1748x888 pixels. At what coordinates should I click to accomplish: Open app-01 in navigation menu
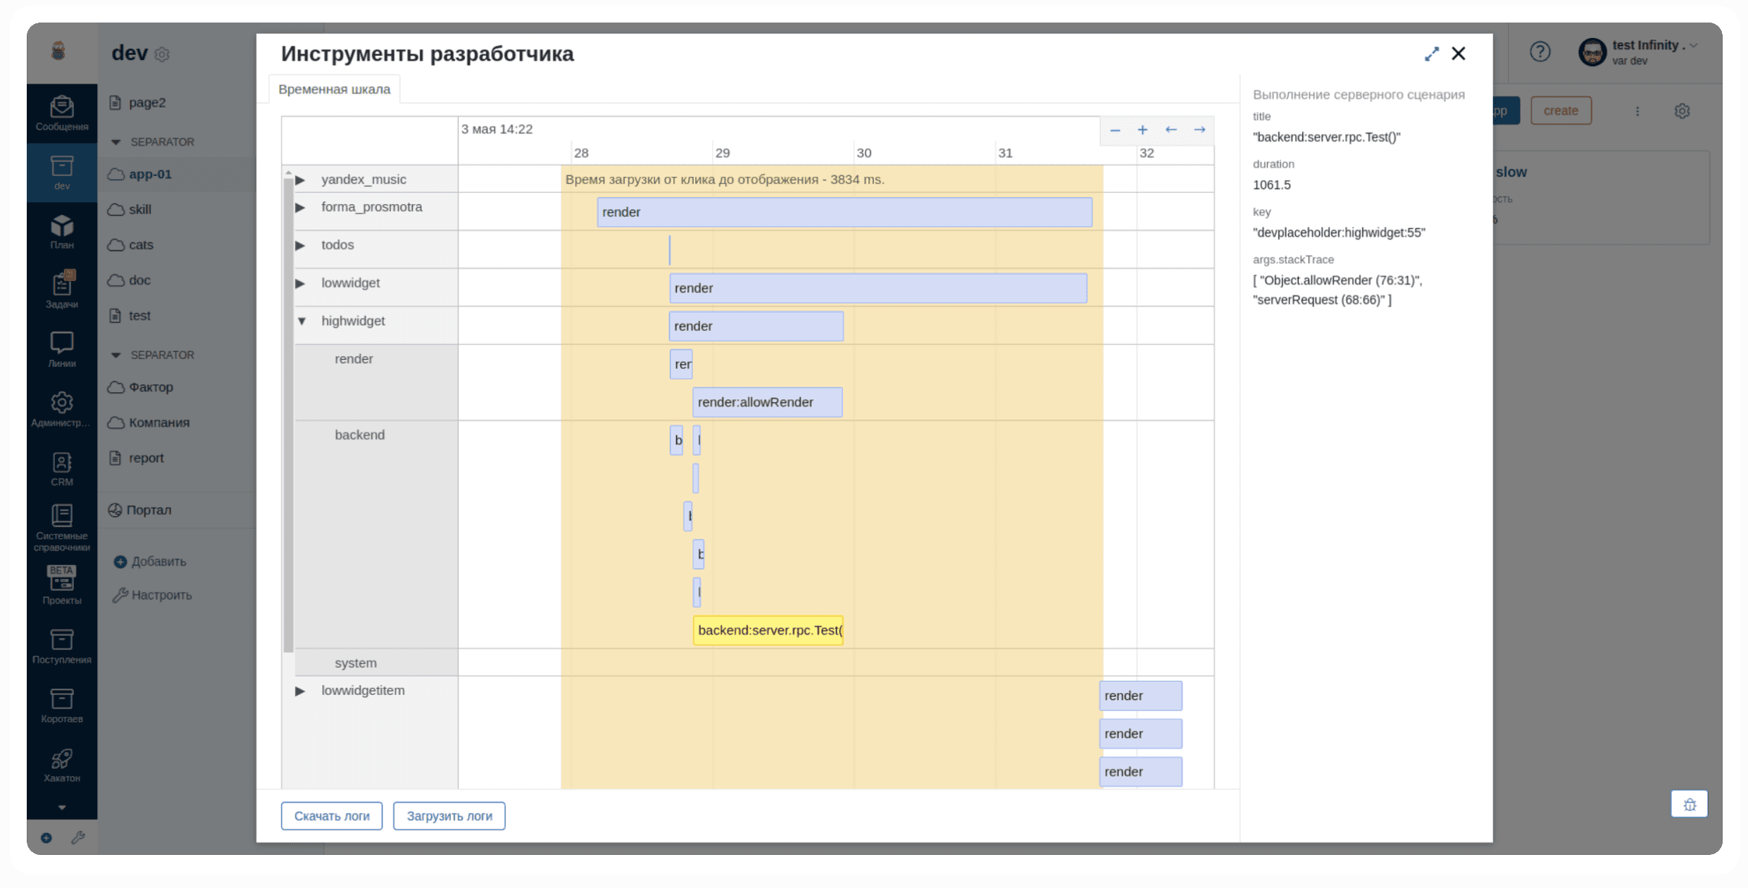click(150, 175)
